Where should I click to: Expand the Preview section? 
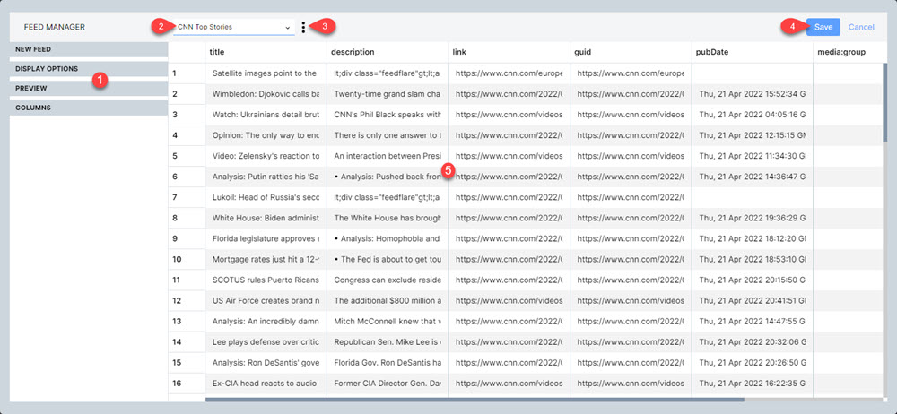pos(89,88)
